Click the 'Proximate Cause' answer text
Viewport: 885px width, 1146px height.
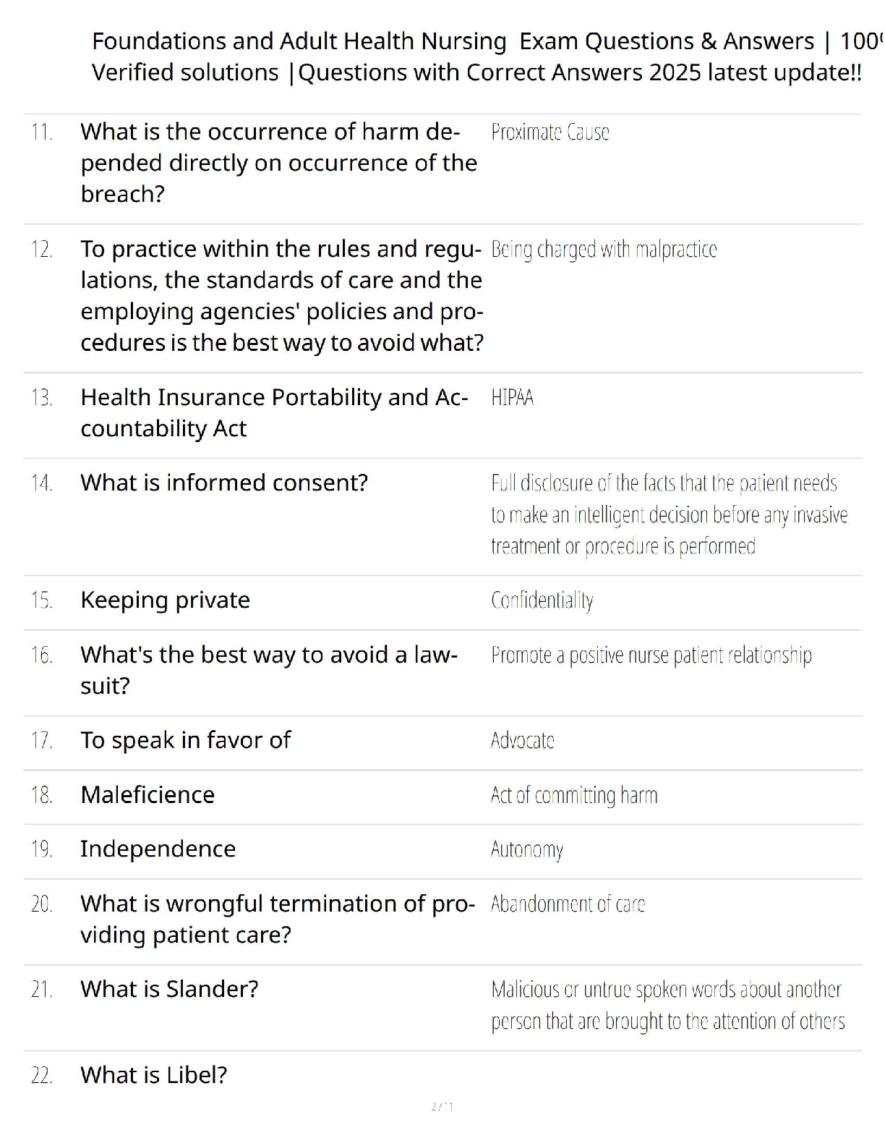550,132
